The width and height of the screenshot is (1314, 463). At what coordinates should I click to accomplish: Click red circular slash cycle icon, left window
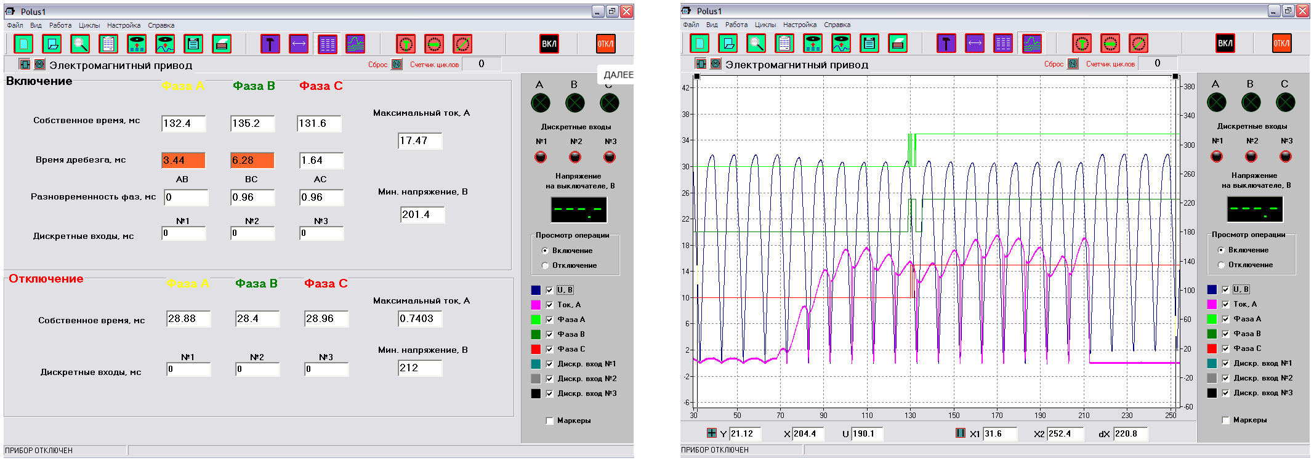pos(462,44)
